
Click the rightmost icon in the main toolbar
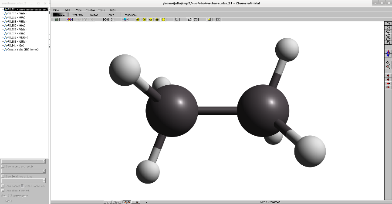click(x=218, y=20)
